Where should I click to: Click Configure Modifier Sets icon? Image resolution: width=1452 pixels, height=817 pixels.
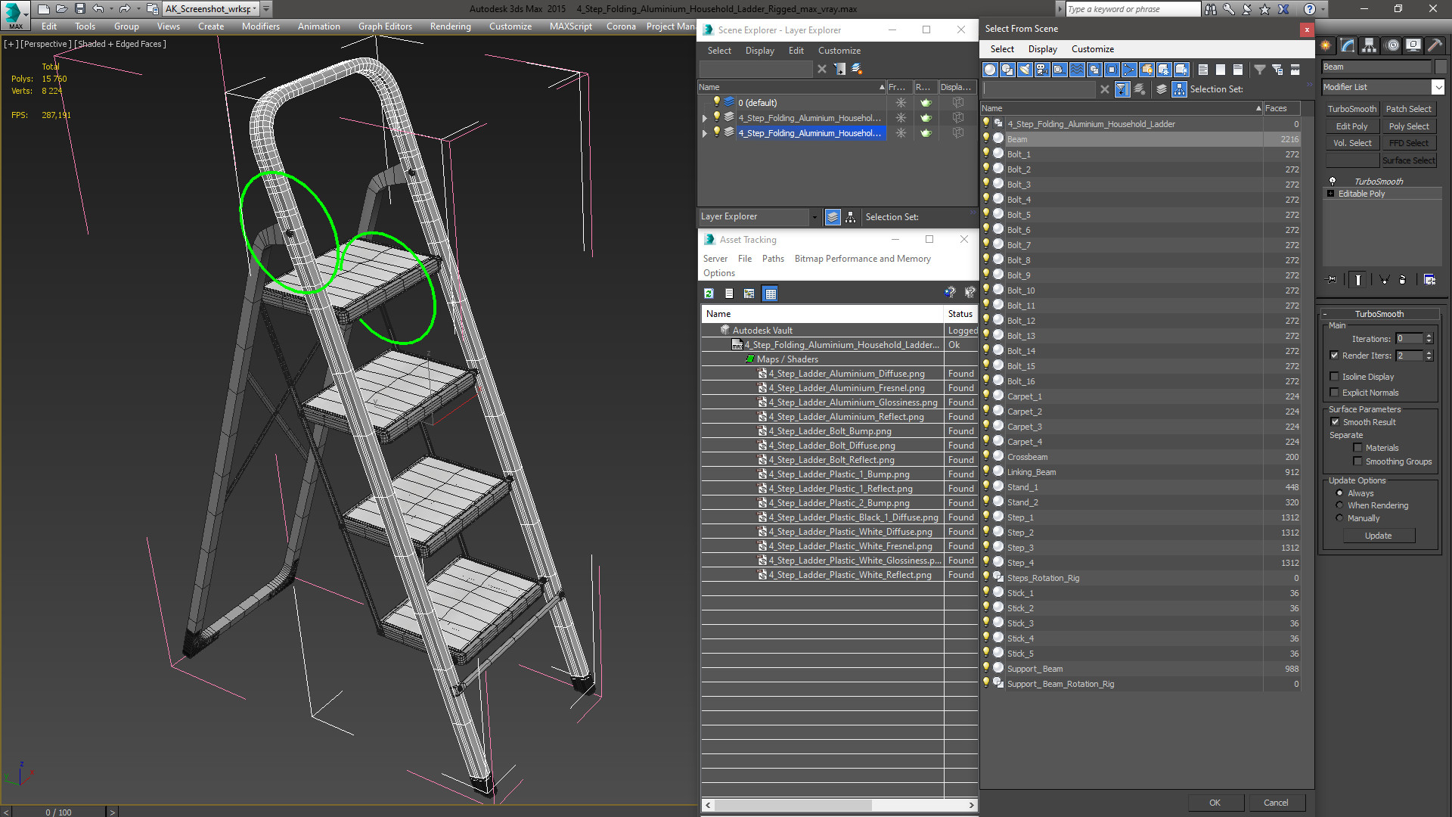pyautogui.click(x=1429, y=280)
